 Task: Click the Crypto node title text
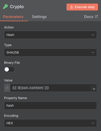pyautogui.click(x=17, y=7)
